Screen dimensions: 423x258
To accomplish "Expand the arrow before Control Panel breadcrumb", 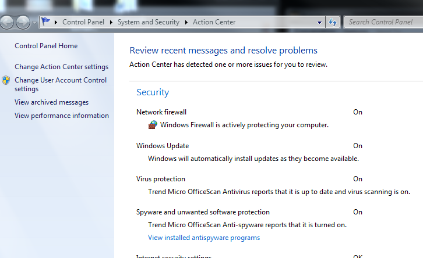I will point(56,22).
